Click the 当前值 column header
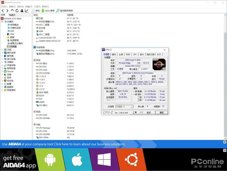227x171 pixels. [x=70, y=15]
